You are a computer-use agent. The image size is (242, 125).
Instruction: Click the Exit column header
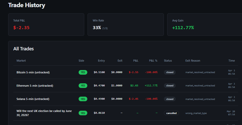click(120, 61)
